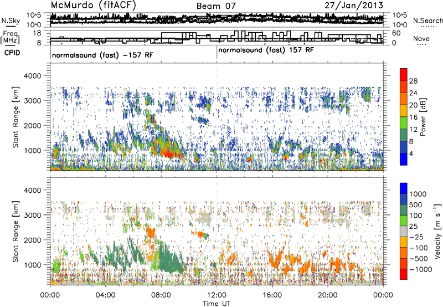The image size is (443, 307).
Task: Click the N.Sky noise trace panel
Action: [x=217, y=20]
